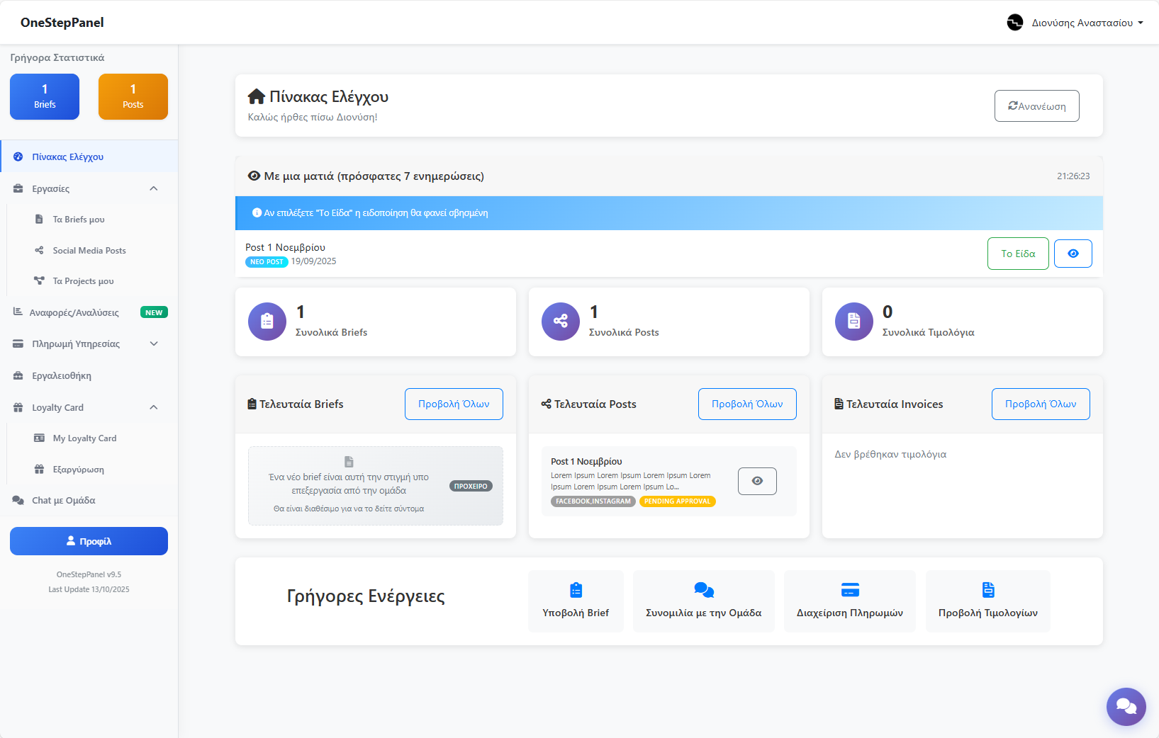Collapse the Εργασίες sidebar section
The width and height of the screenshot is (1159, 738).
pos(154,188)
